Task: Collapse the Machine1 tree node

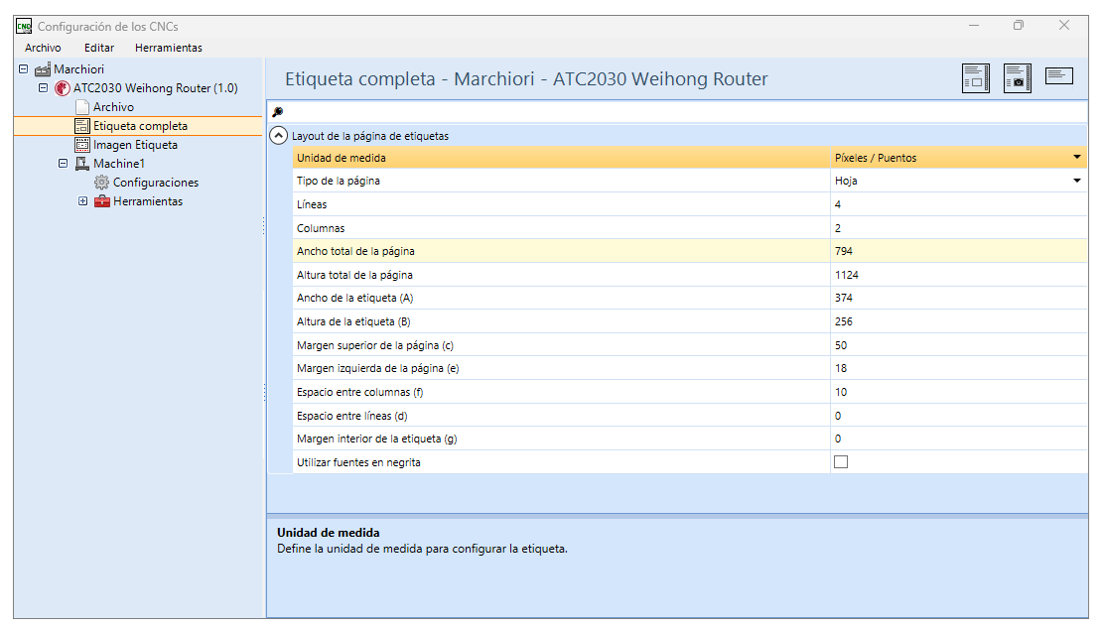Action: [63, 164]
